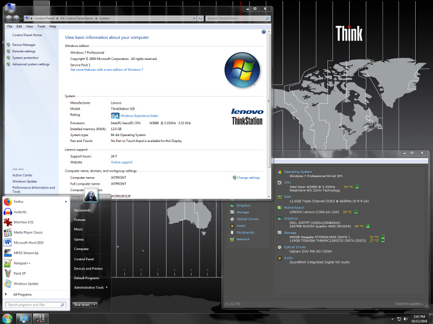Open Windows Update in Start menu programs list

click(26, 284)
